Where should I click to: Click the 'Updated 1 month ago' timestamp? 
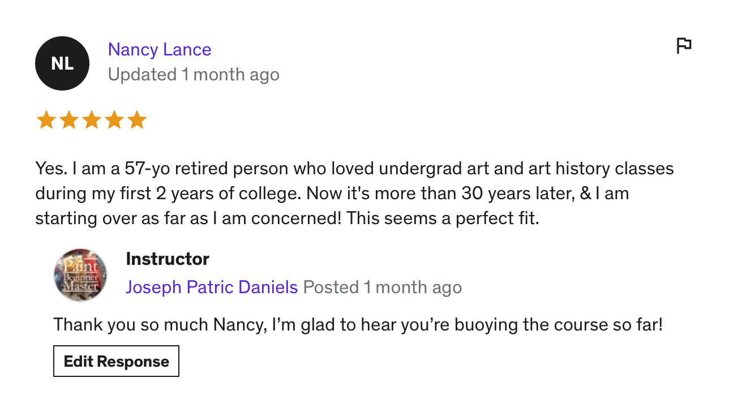[194, 75]
